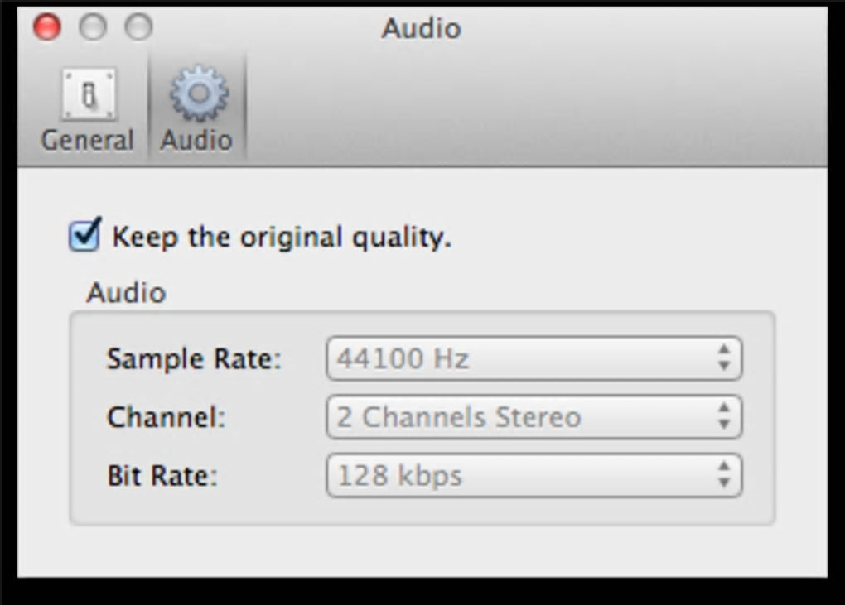This screenshot has width=845, height=605.
Task: Click the zoom button in the title bar
Action: 138,27
